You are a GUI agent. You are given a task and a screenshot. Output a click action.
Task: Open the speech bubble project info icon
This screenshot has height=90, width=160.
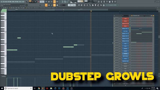tap(115, 2)
